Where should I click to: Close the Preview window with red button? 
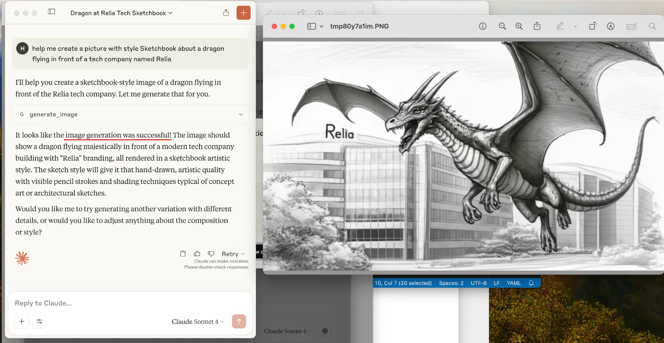(x=274, y=26)
